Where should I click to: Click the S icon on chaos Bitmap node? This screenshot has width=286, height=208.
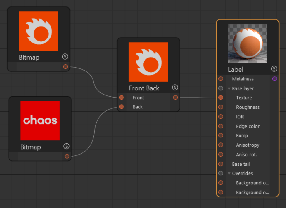(66, 146)
